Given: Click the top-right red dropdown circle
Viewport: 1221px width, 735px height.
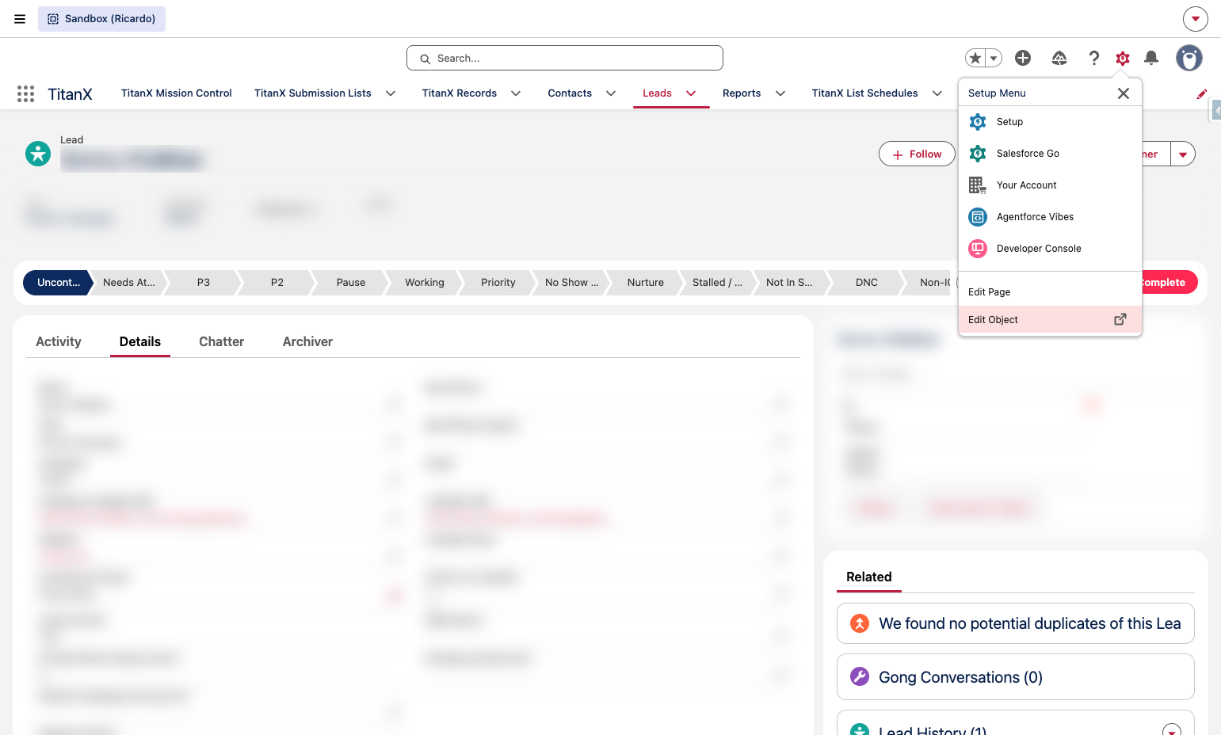Looking at the screenshot, I should (x=1196, y=19).
